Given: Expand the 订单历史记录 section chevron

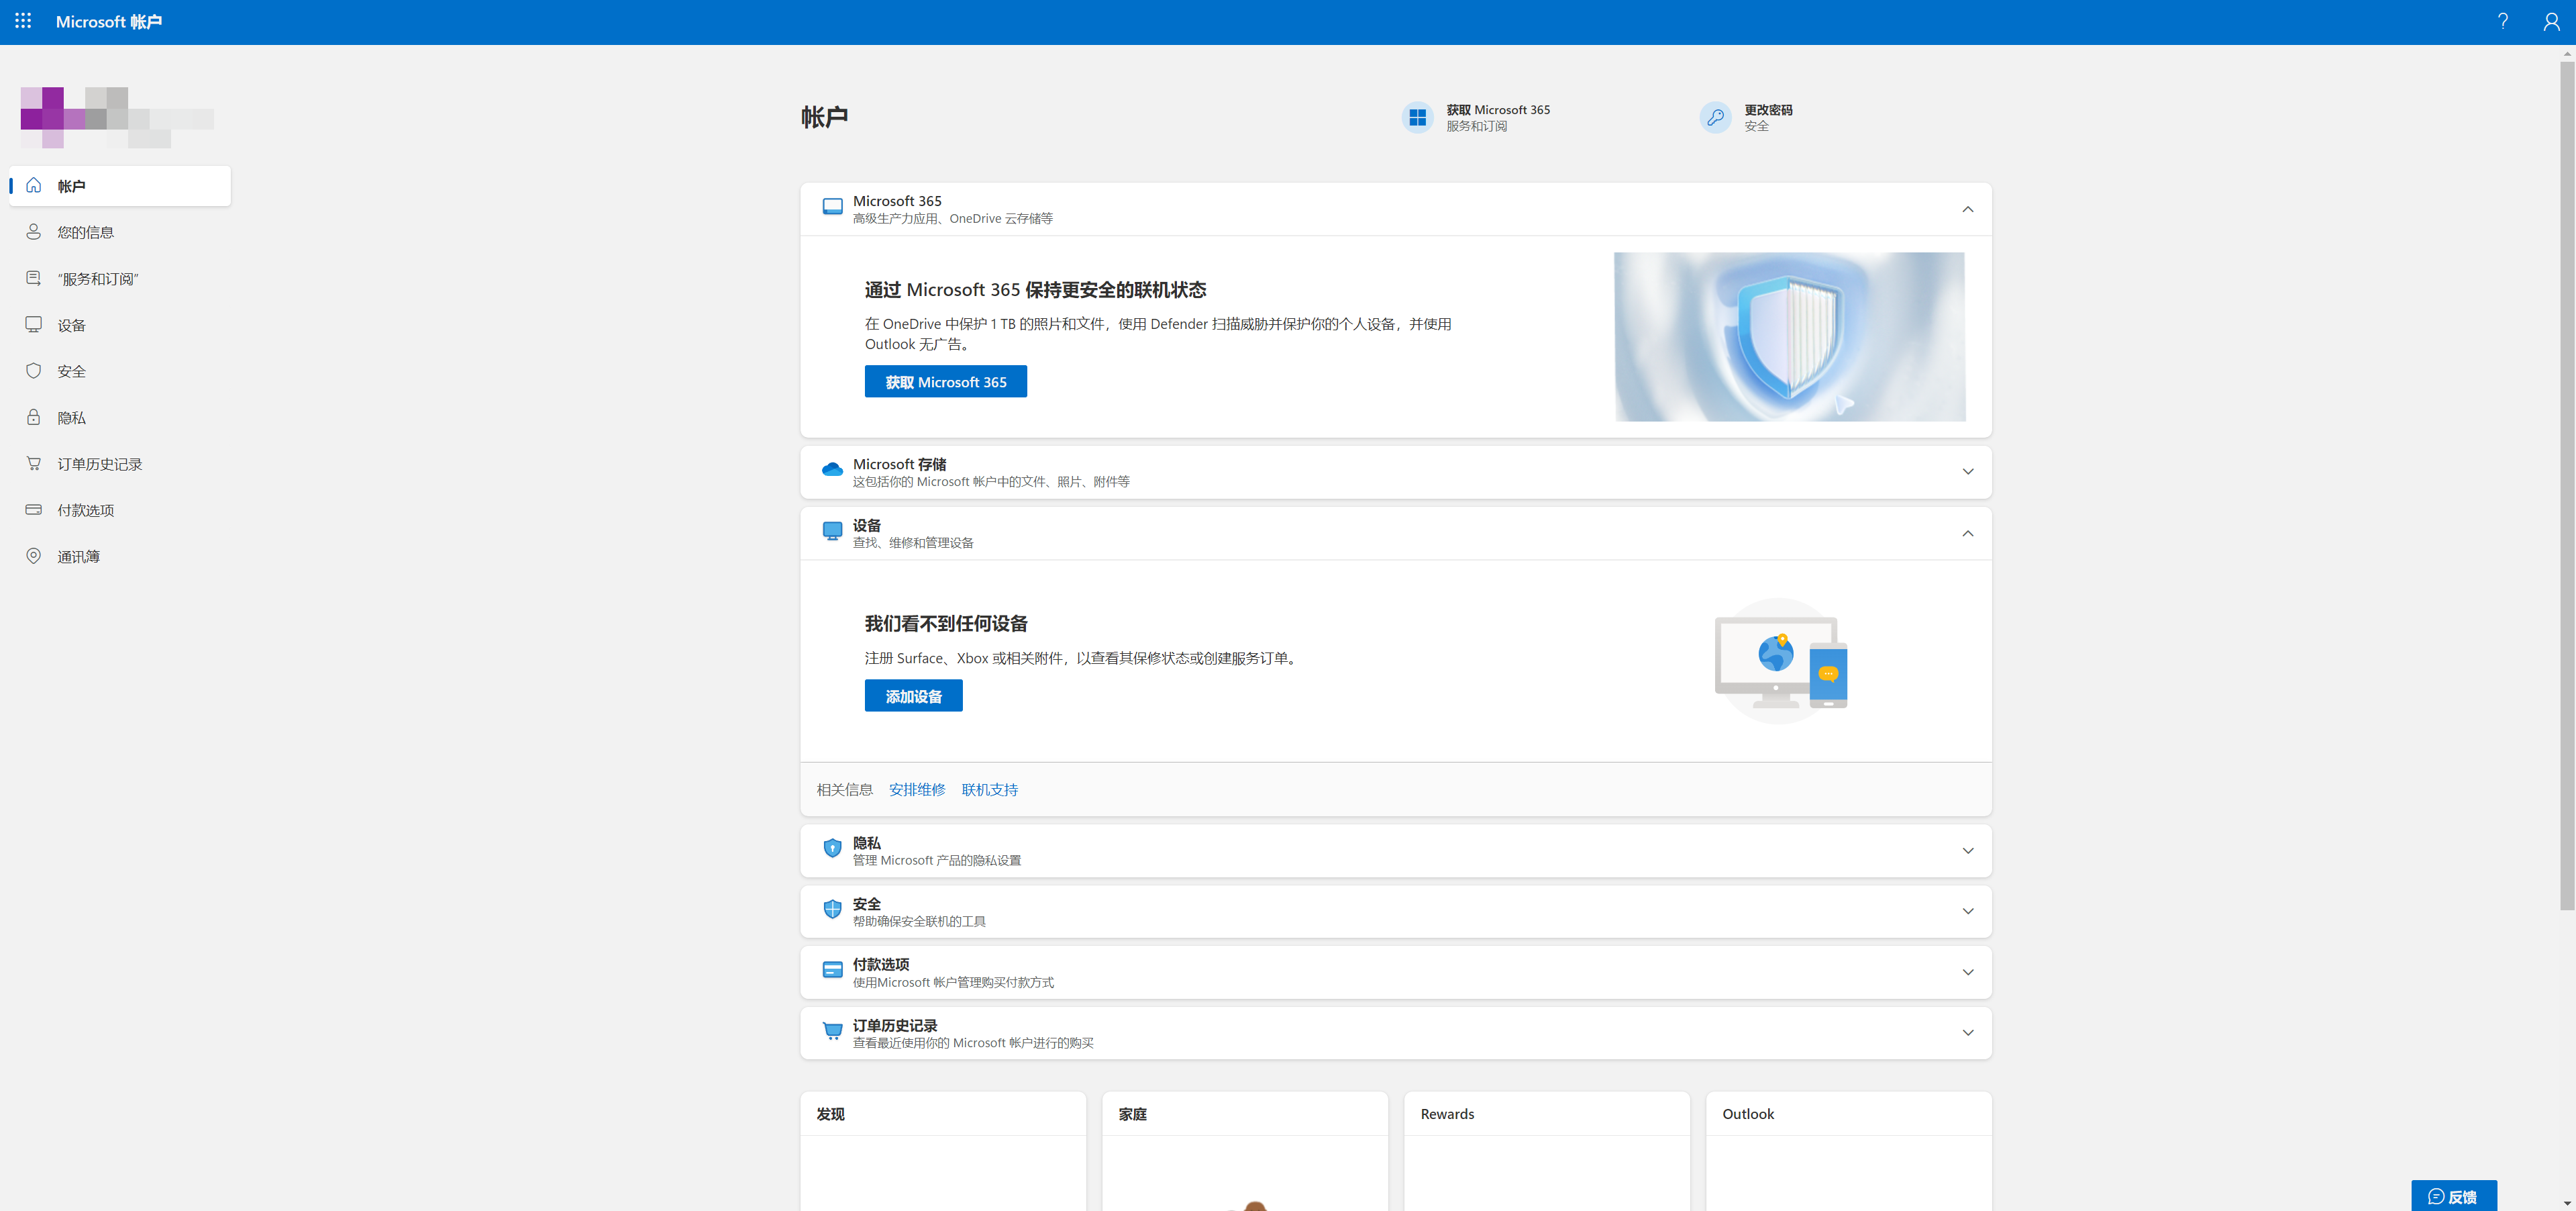Looking at the screenshot, I should [1967, 1033].
